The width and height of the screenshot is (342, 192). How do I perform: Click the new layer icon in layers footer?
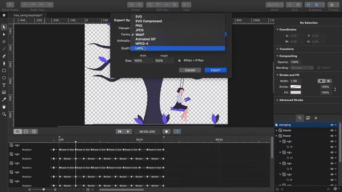click(277, 189)
